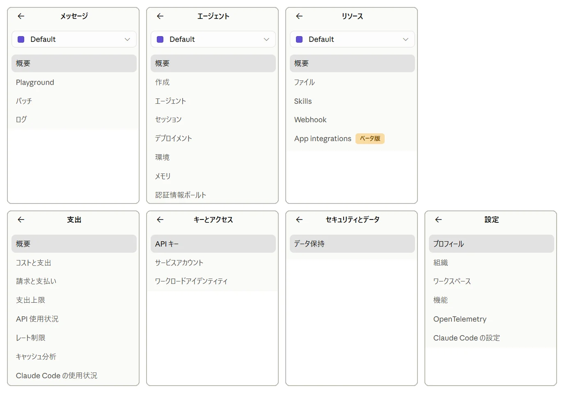
Task: Open Default workspace dropdown in エージェント panel
Action: pos(213,39)
